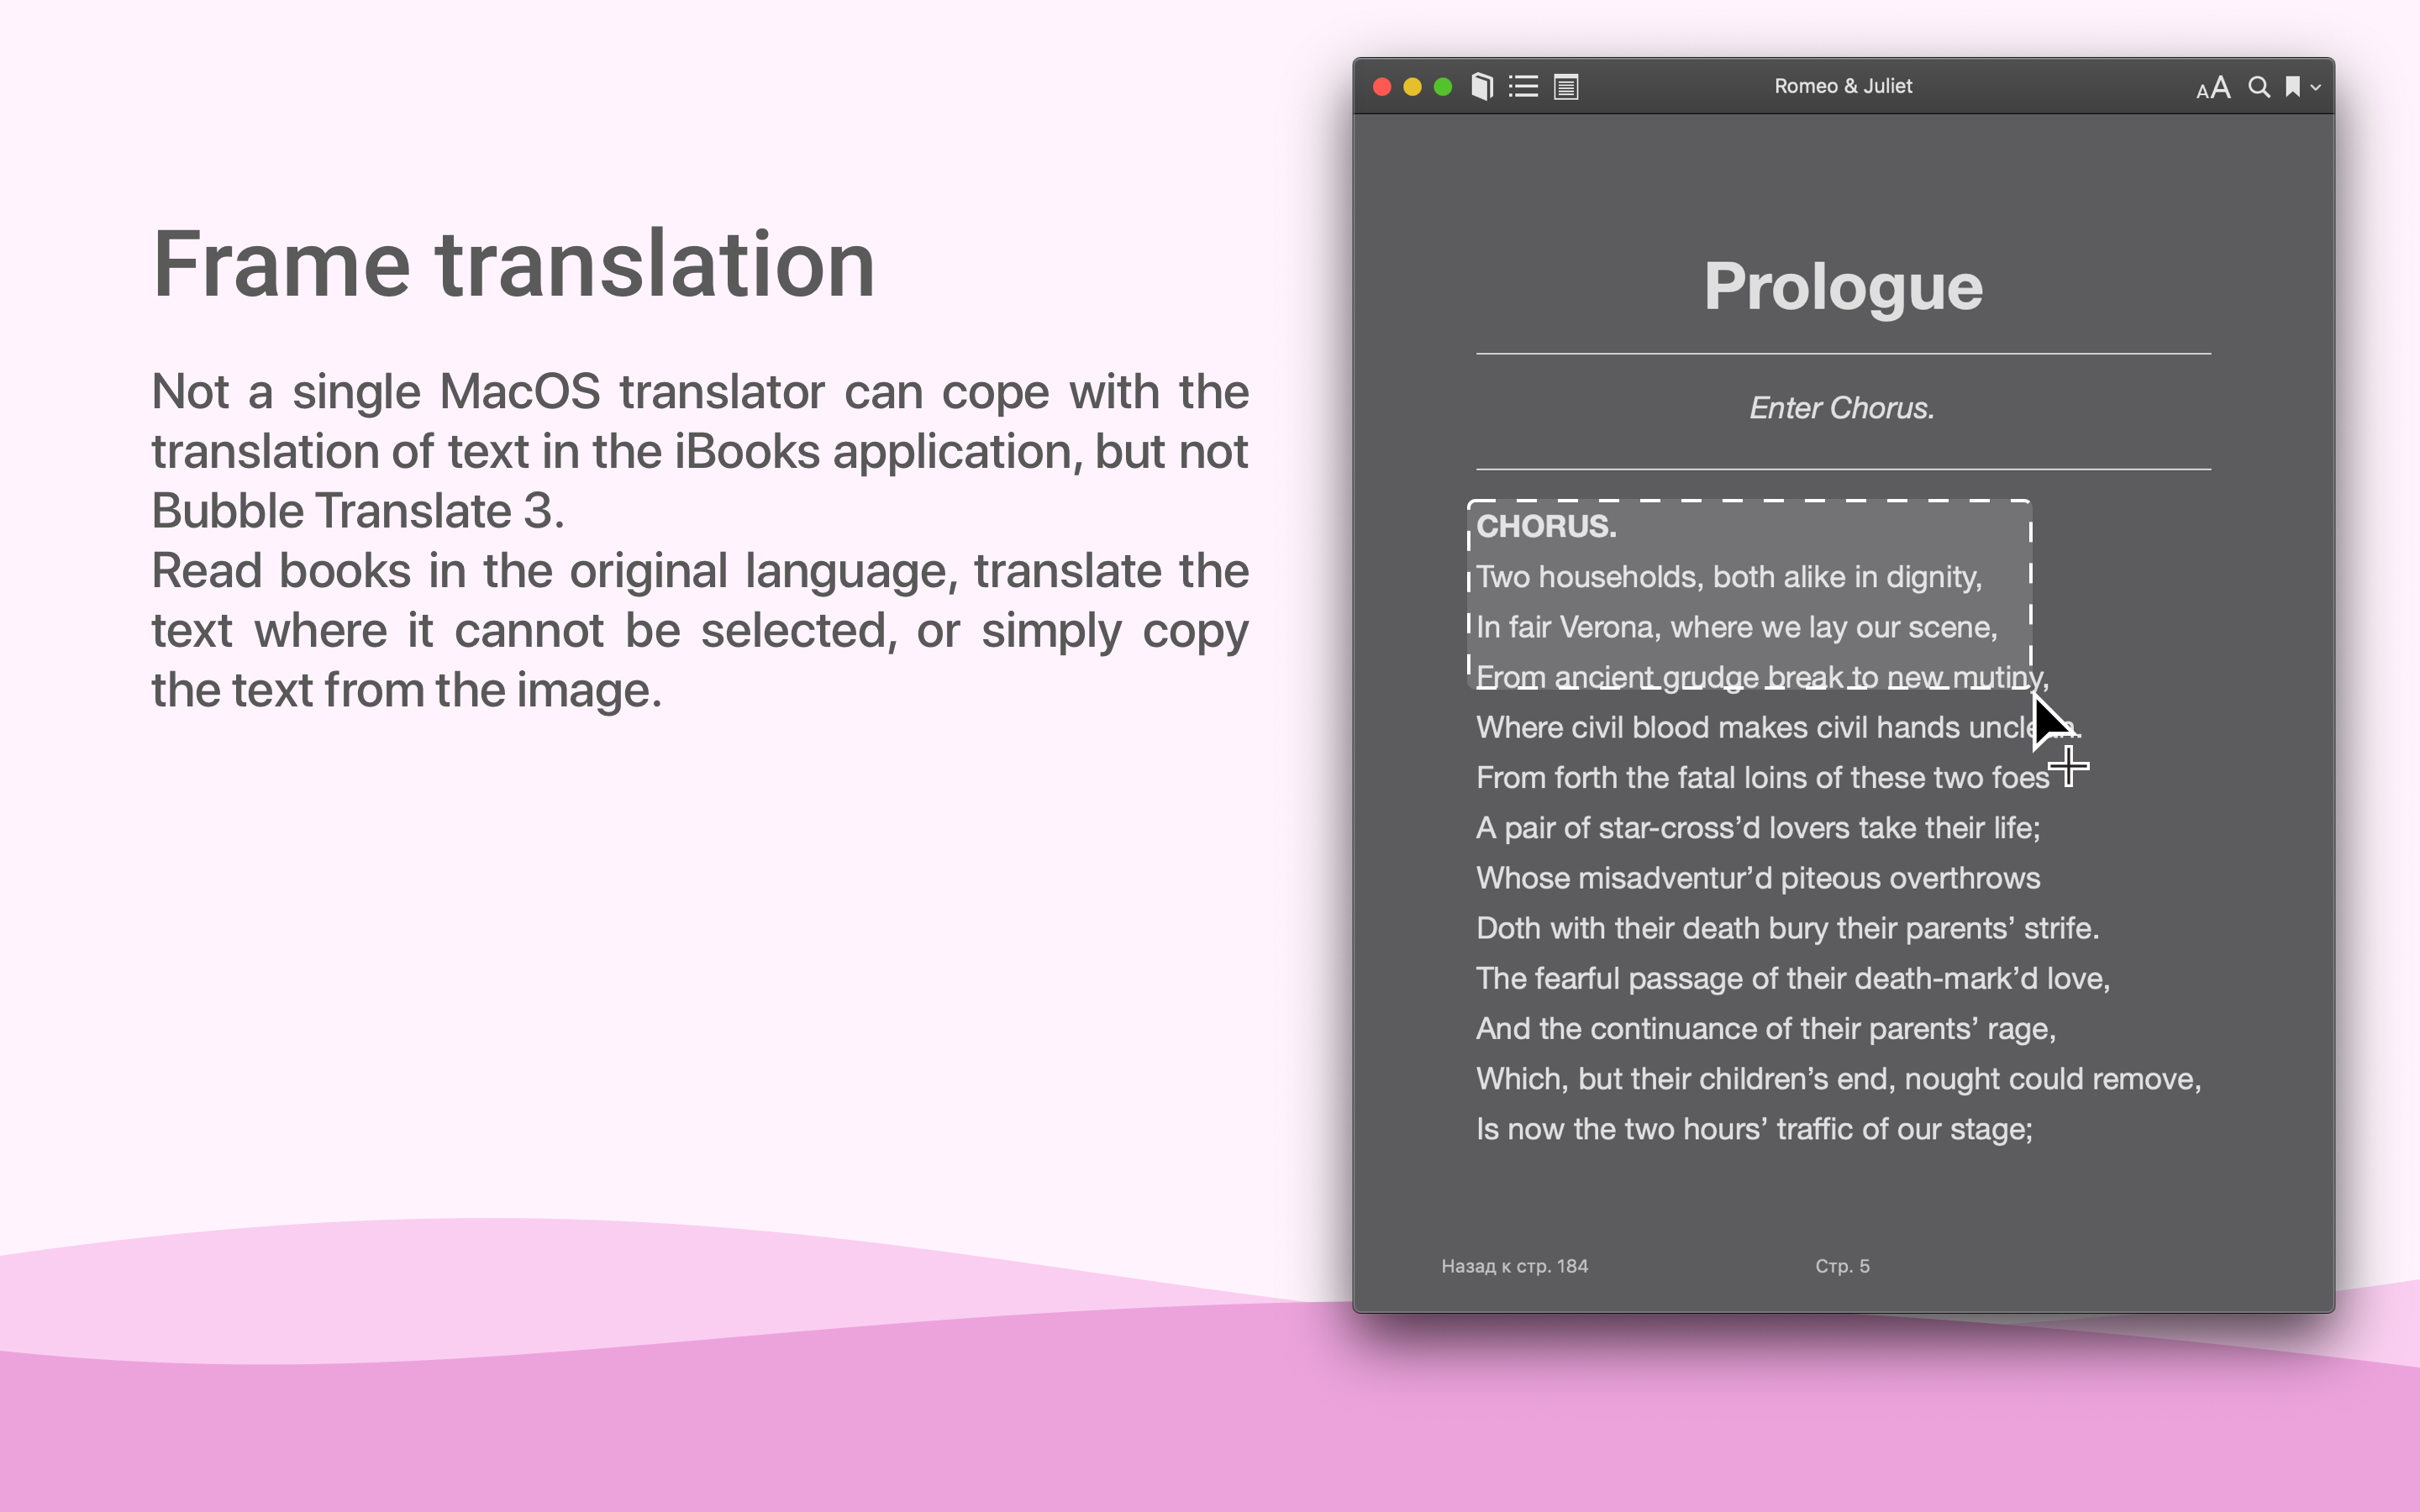Show the table of contents list
Viewport: 2420px width, 1512px height.
tap(1523, 87)
